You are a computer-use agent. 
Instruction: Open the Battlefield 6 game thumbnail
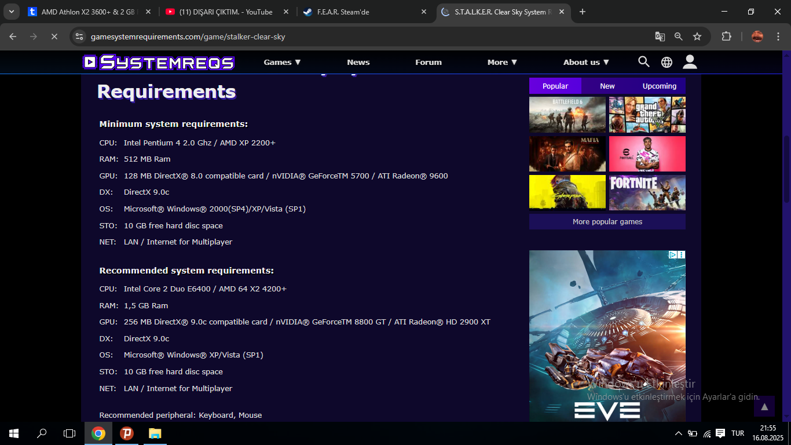(x=567, y=115)
